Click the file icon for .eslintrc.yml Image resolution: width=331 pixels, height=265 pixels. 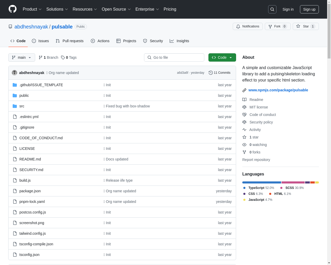pos(15,117)
